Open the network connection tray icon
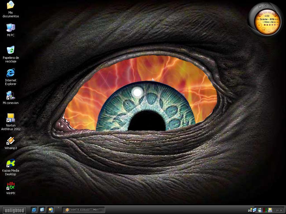286x214 pixels. coord(255,210)
